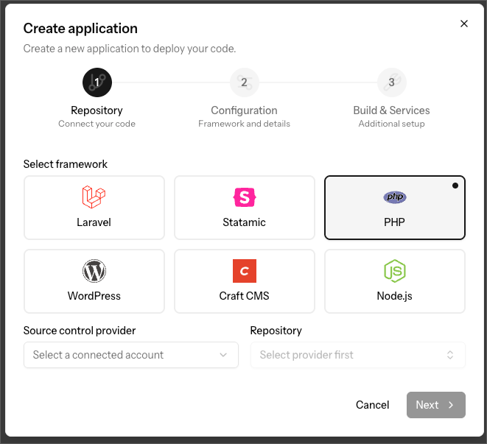Open the Source control provider dropdown
This screenshot has width=487, height=444.
coord(131,355)
